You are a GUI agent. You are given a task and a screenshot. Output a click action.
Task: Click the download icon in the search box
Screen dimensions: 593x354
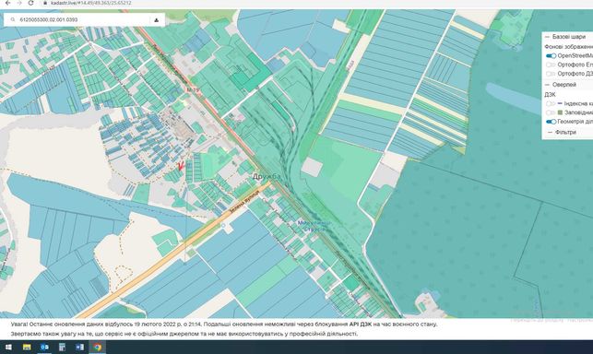156,20
